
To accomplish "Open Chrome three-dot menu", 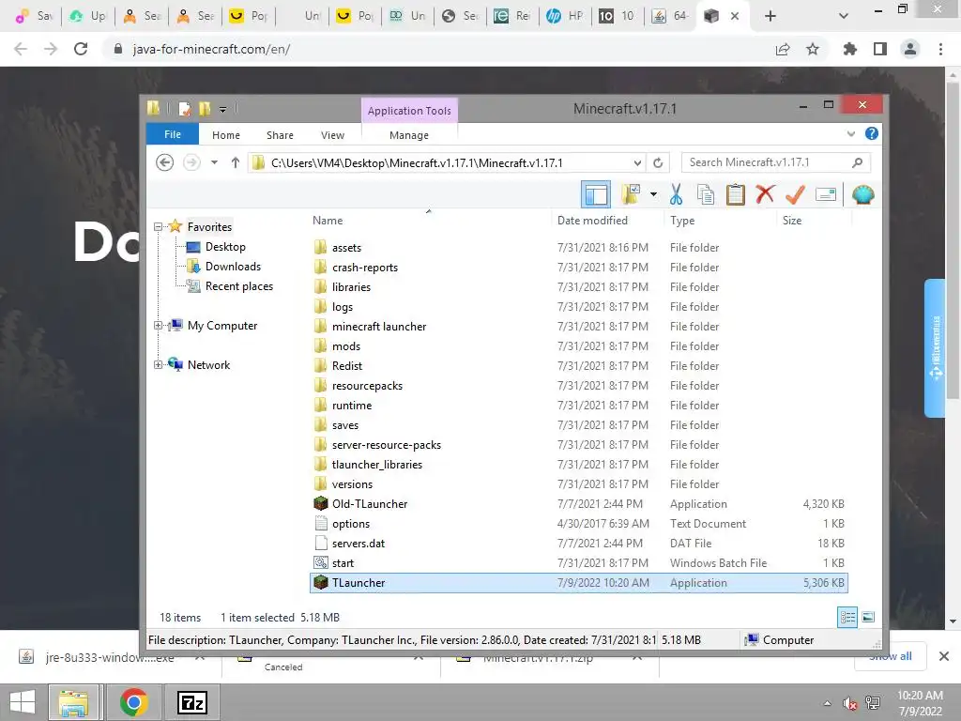I will pos(940,49).
